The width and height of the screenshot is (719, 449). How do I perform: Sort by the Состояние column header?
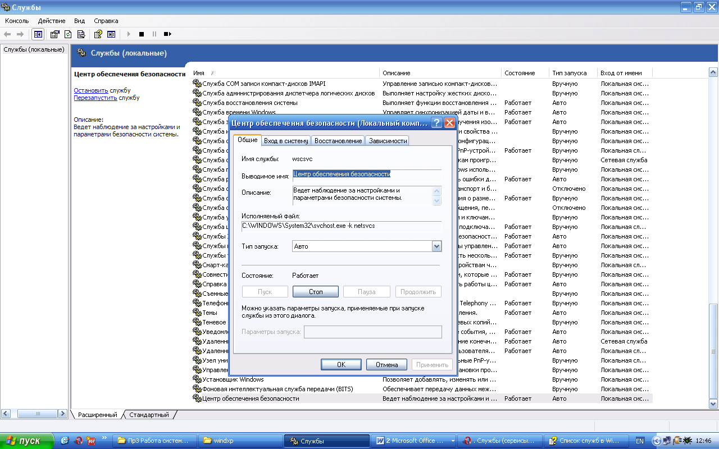tap(525, 73)
